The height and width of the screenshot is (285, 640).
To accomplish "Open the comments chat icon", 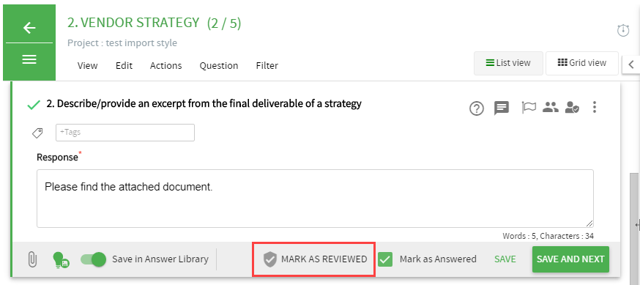I will 502,108.
